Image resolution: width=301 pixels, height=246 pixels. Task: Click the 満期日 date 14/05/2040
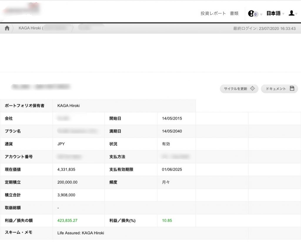172,131
